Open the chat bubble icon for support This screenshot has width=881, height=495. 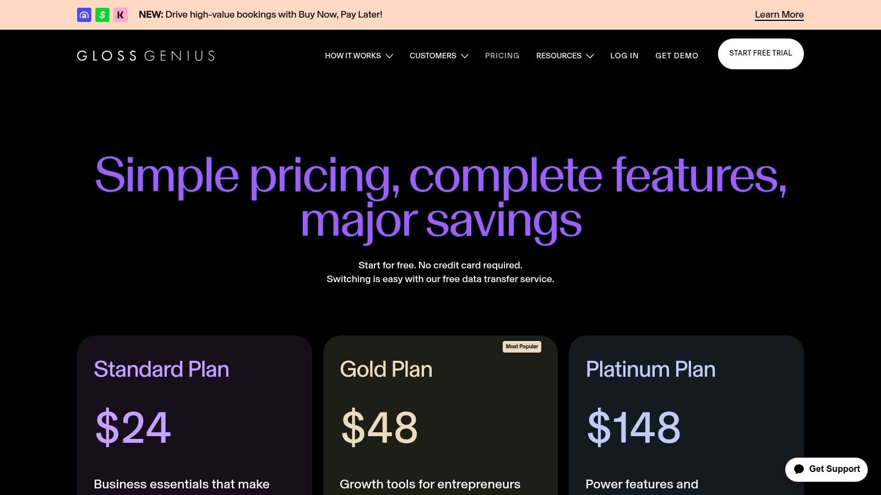pos(799,469)
